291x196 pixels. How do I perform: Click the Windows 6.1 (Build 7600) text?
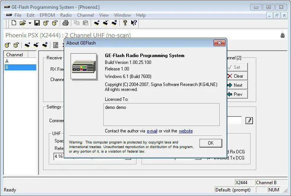pyautogui.click(x=128, y=76)
